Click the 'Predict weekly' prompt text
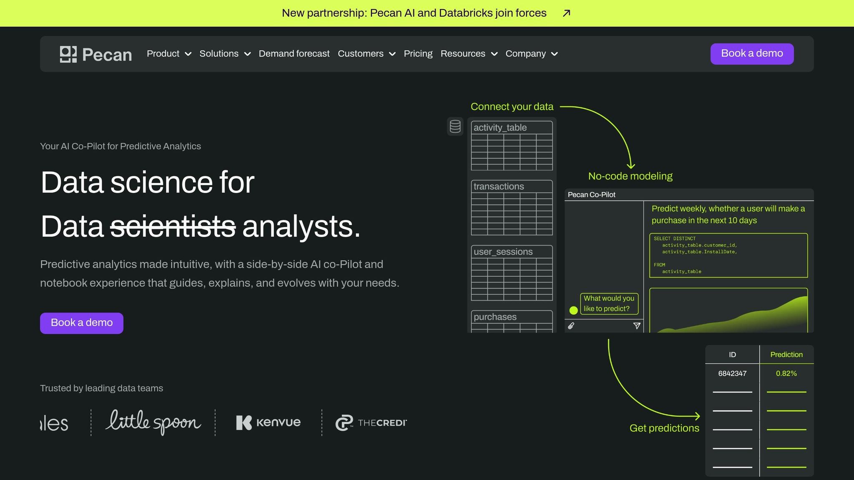Viewport: 854px width, 480px height. (728, 215)
